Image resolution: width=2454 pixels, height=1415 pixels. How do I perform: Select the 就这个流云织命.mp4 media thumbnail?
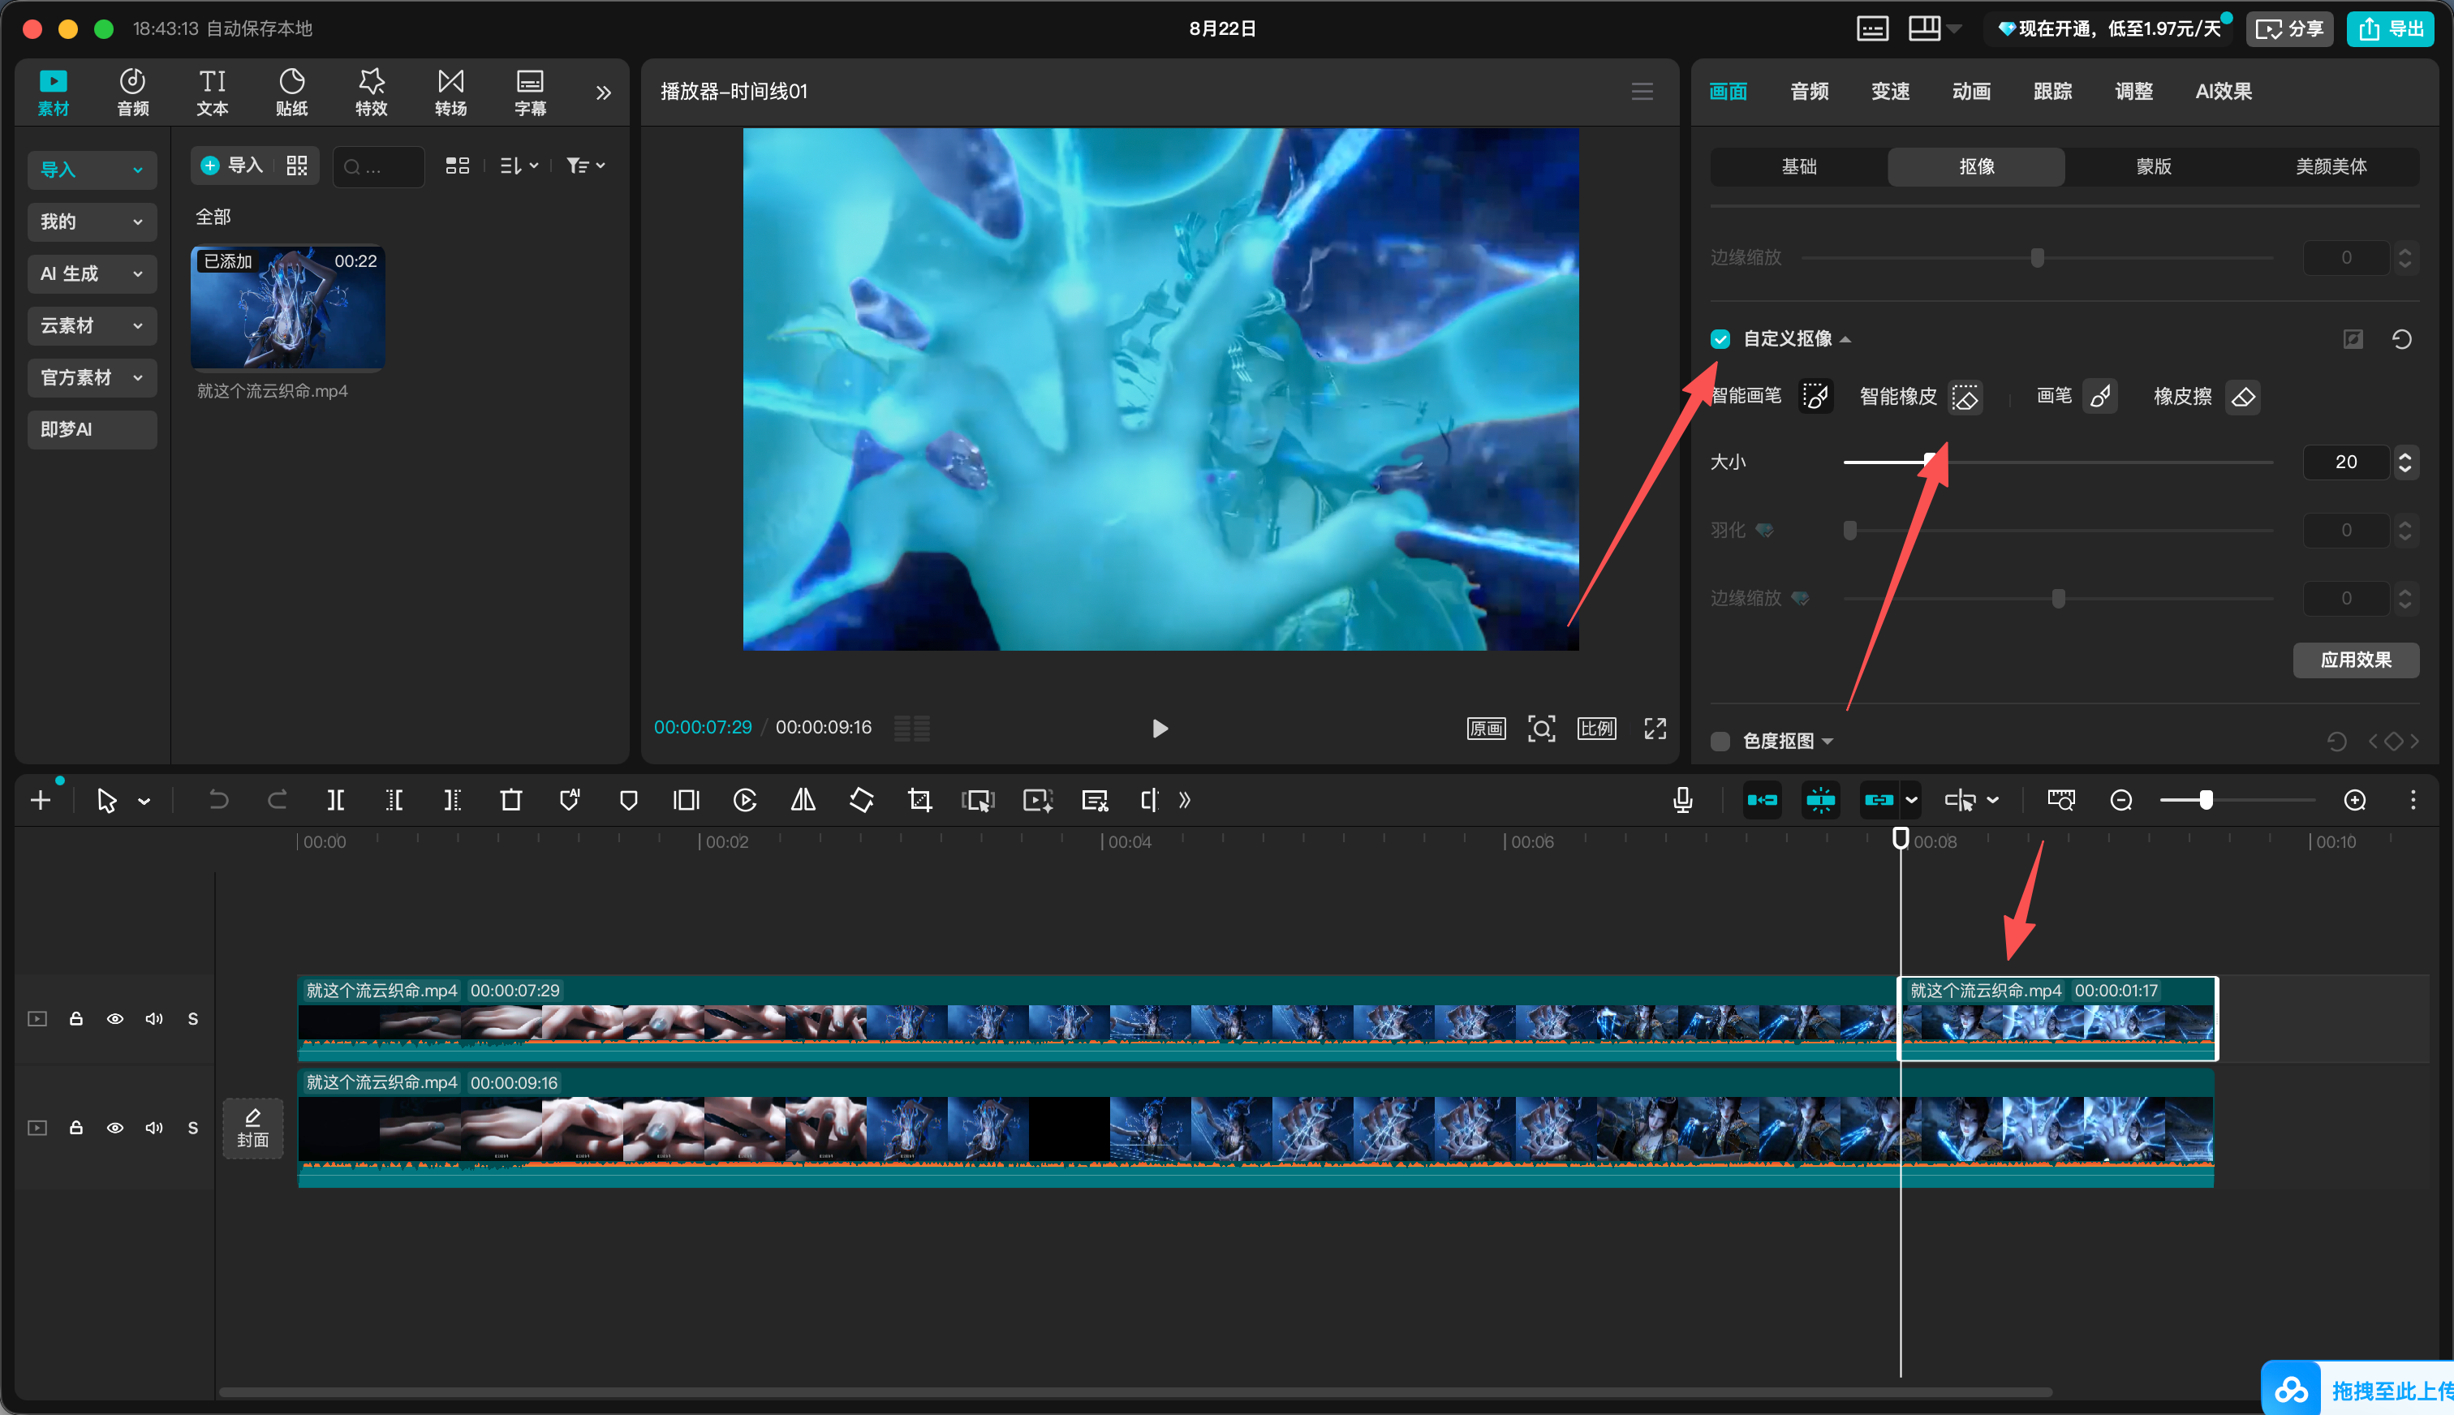point(287,308)
